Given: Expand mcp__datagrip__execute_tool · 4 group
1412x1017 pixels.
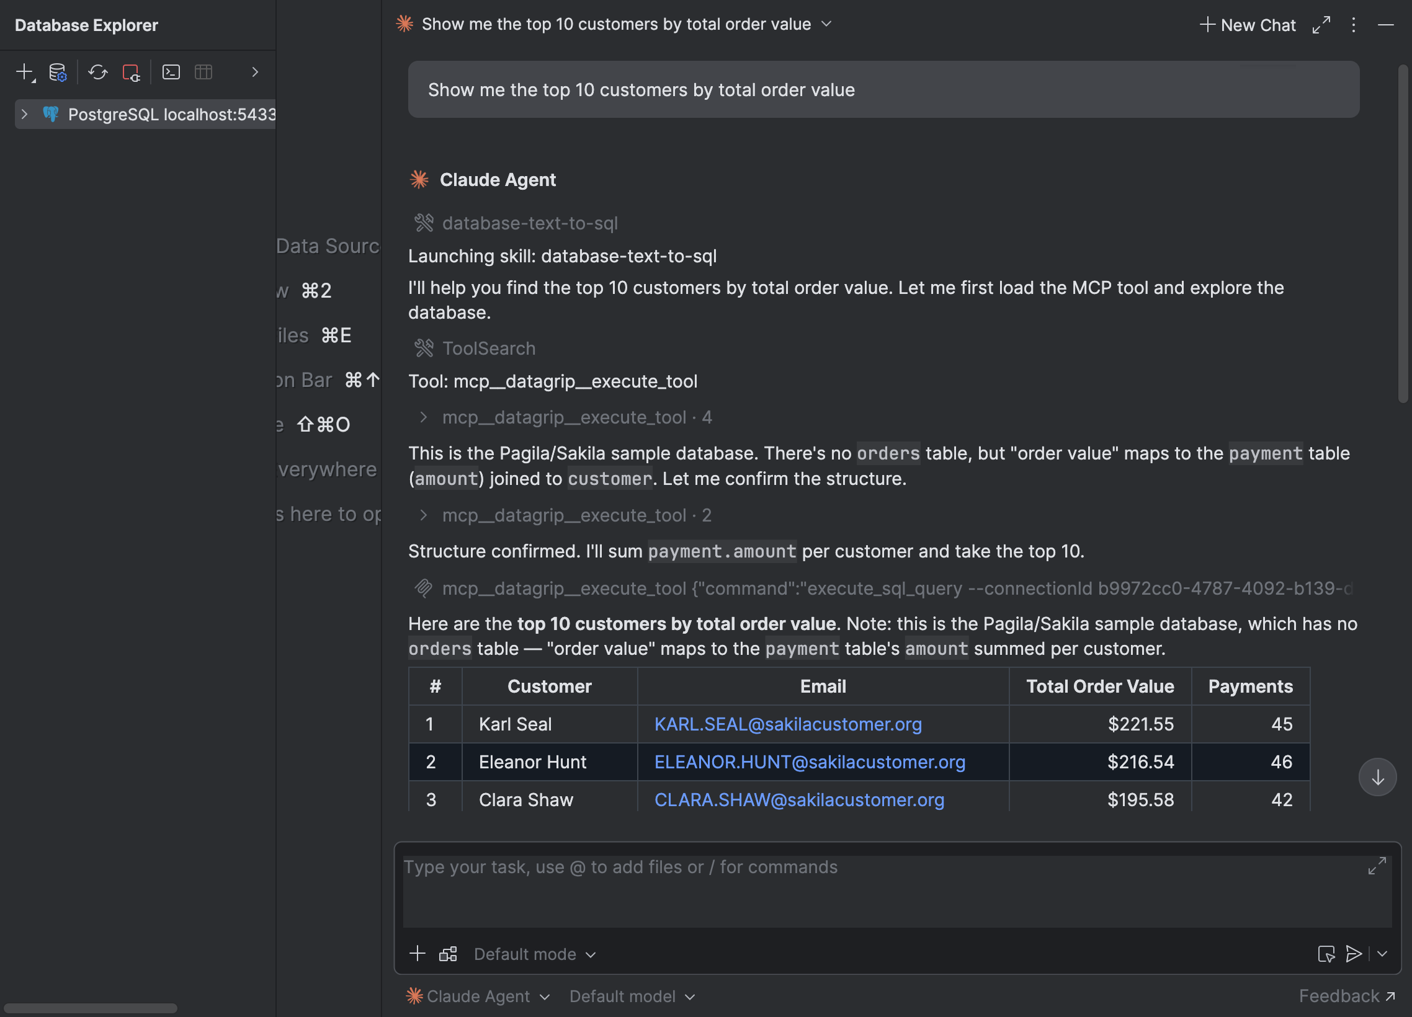Looking at the screenshot, I should point(565,417).
